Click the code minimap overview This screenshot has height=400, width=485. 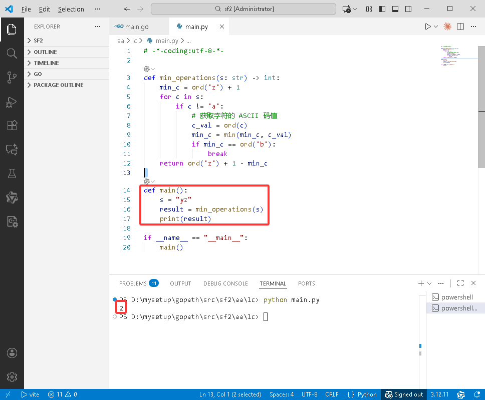click(459, 56)
